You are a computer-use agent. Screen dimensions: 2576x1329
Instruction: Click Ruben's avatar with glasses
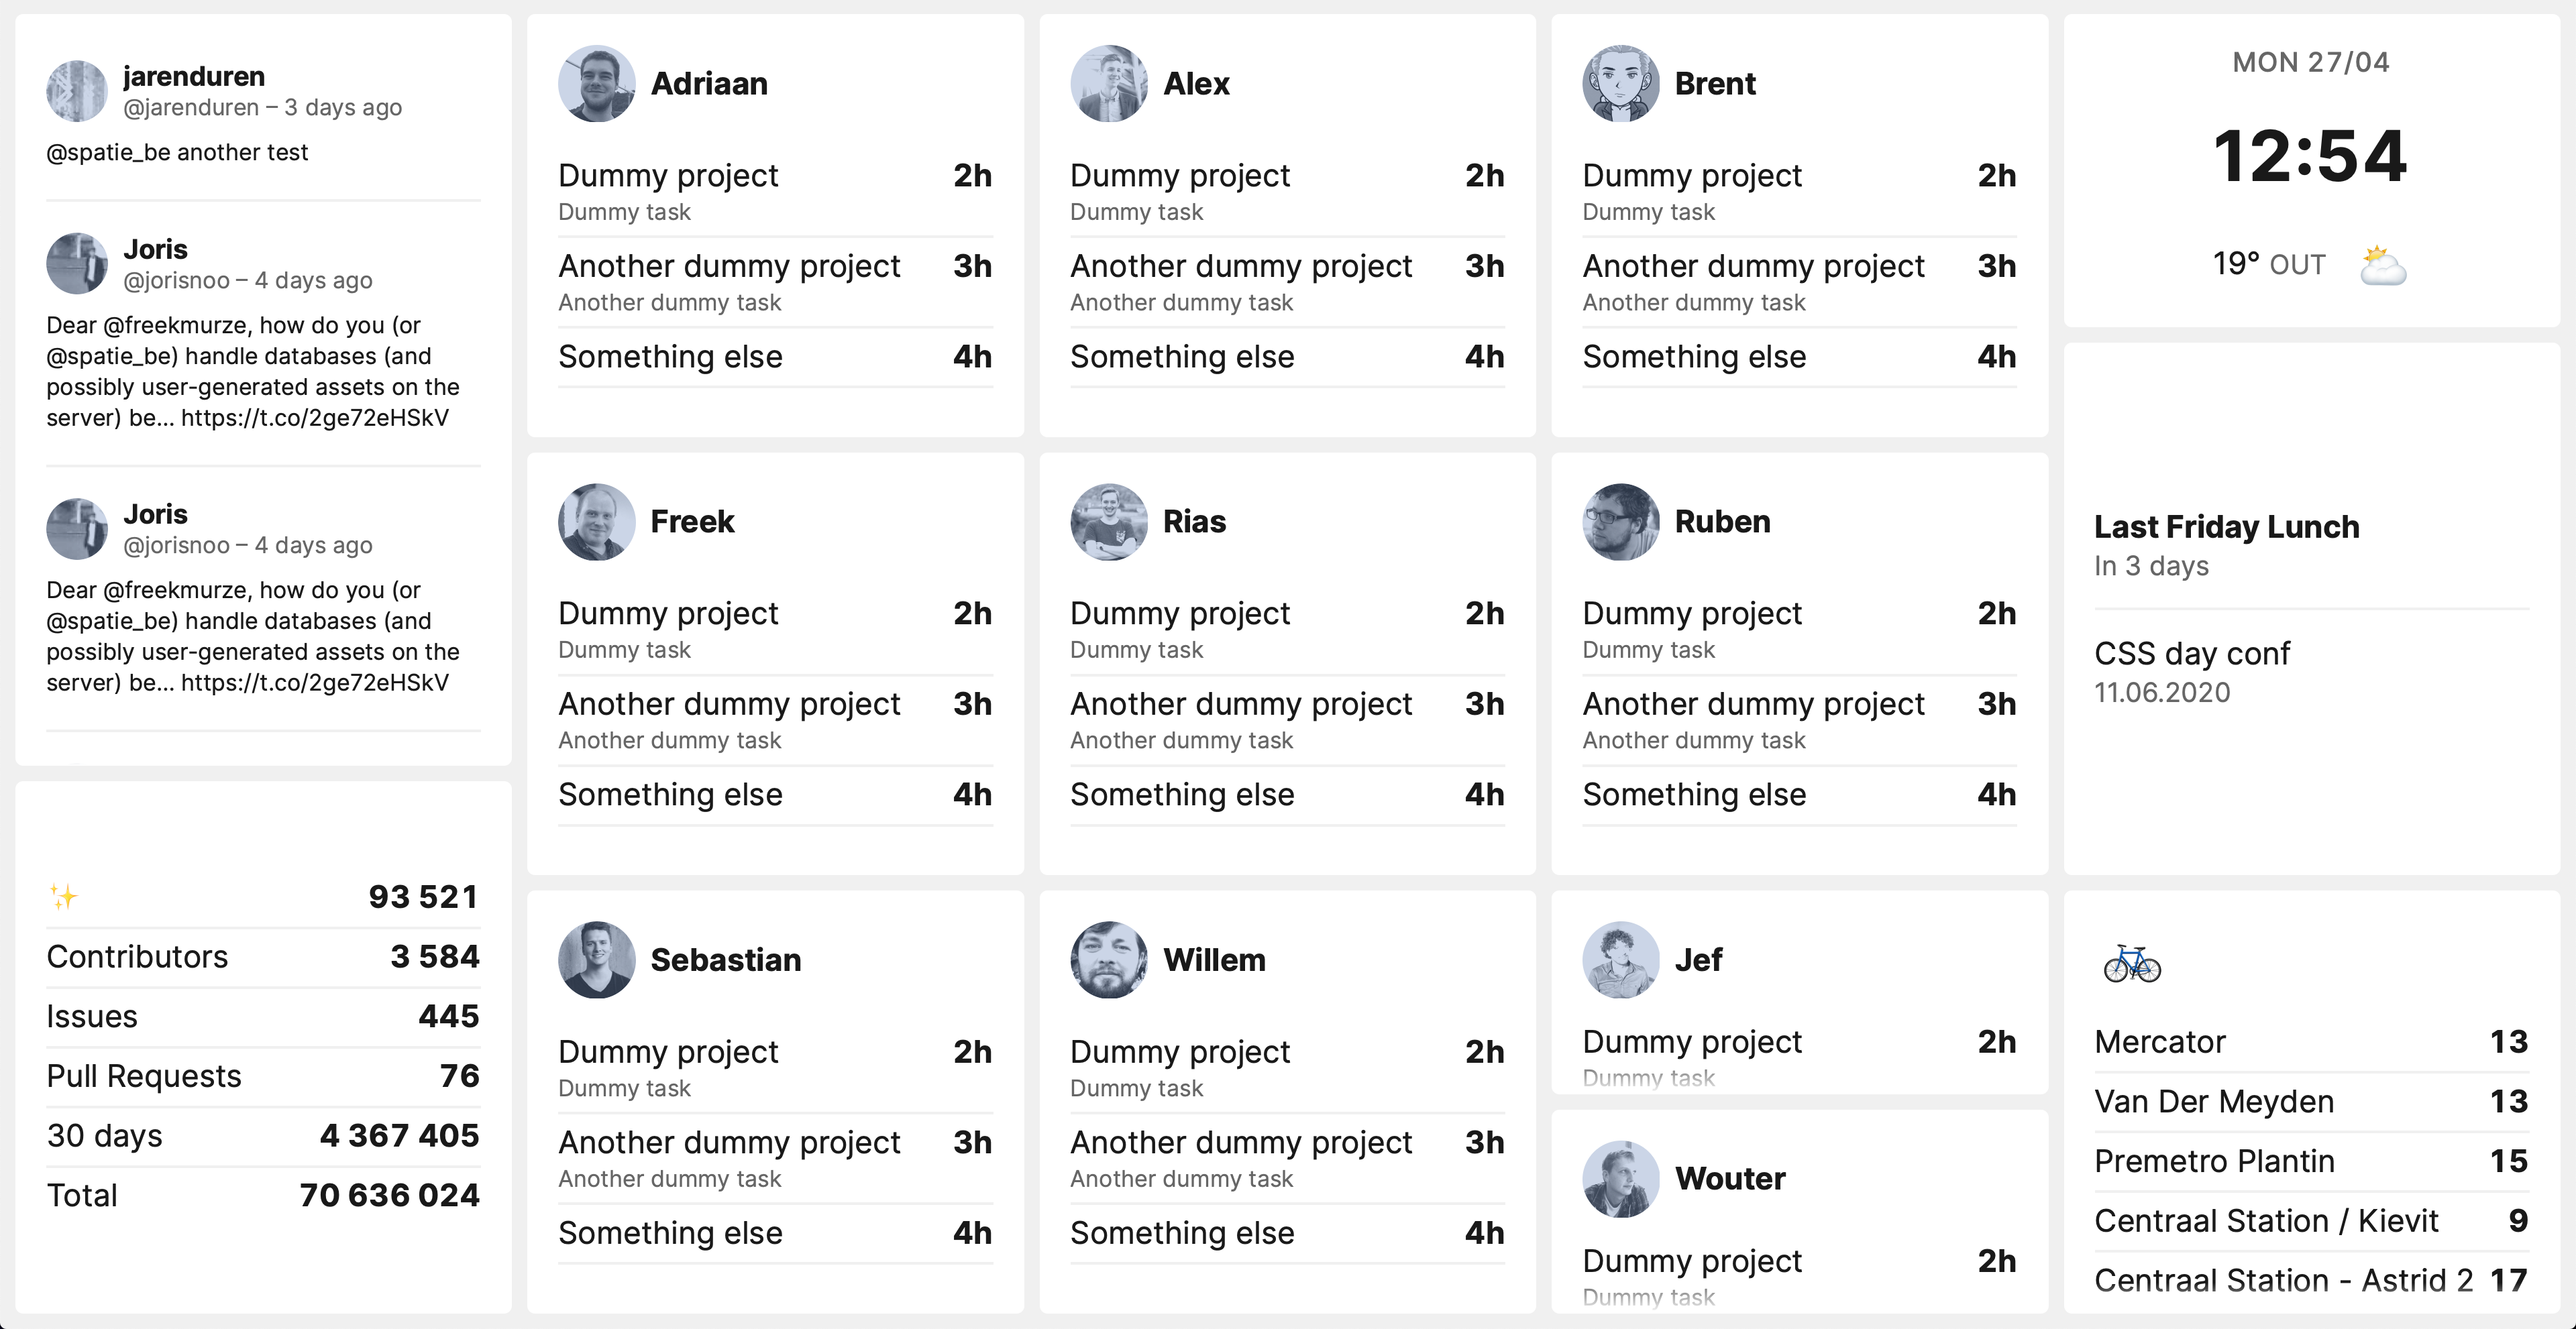click(x=1620, y=522)
